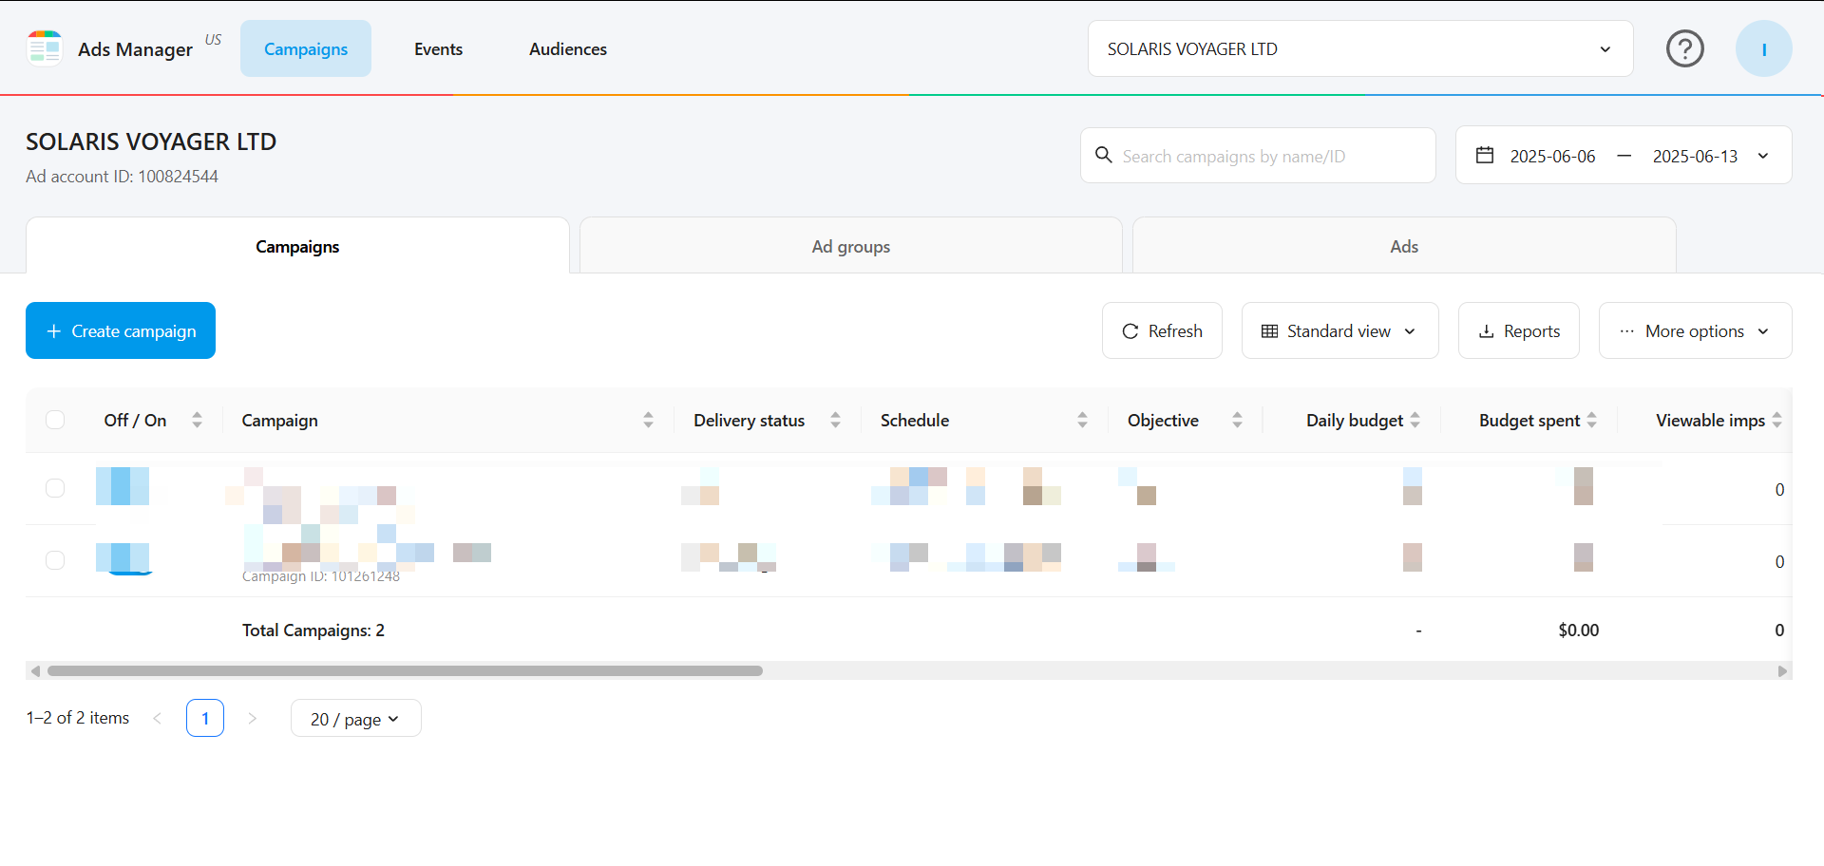
Task: Select the Campaigns tab
Action: [x=297, y=246]
